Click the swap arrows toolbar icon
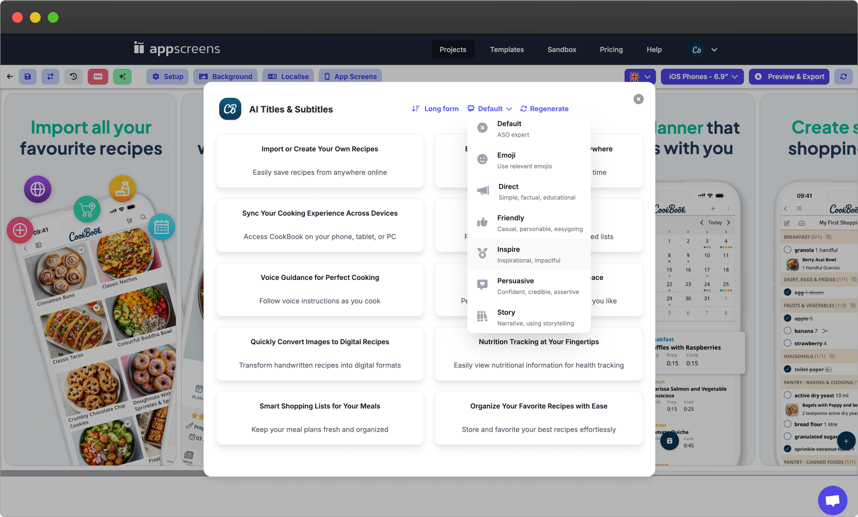 coord(50,76)
